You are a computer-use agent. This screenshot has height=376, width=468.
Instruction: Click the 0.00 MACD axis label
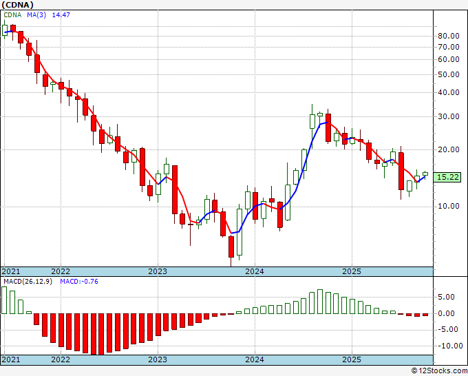pyautogui.click(x=446, y=313)
